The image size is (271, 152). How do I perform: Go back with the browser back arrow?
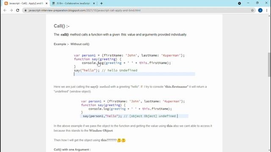coord(5,10)
